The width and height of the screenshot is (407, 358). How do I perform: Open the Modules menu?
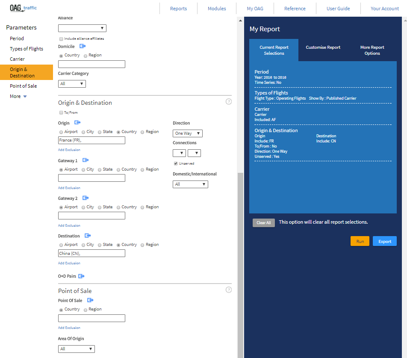point(217,9)
